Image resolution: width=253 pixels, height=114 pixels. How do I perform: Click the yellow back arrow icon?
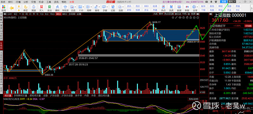(11, 8)
